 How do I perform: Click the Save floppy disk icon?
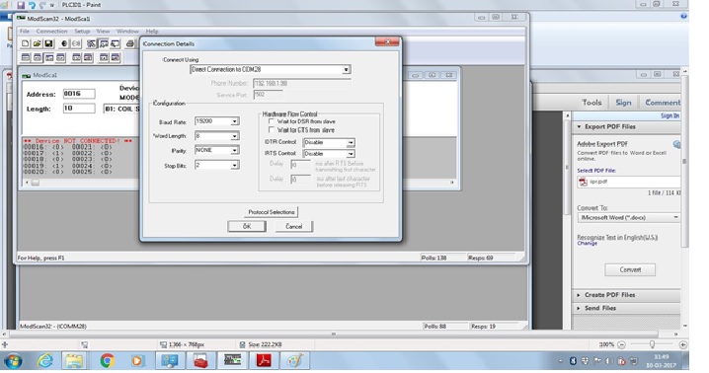tap(48, 43)
